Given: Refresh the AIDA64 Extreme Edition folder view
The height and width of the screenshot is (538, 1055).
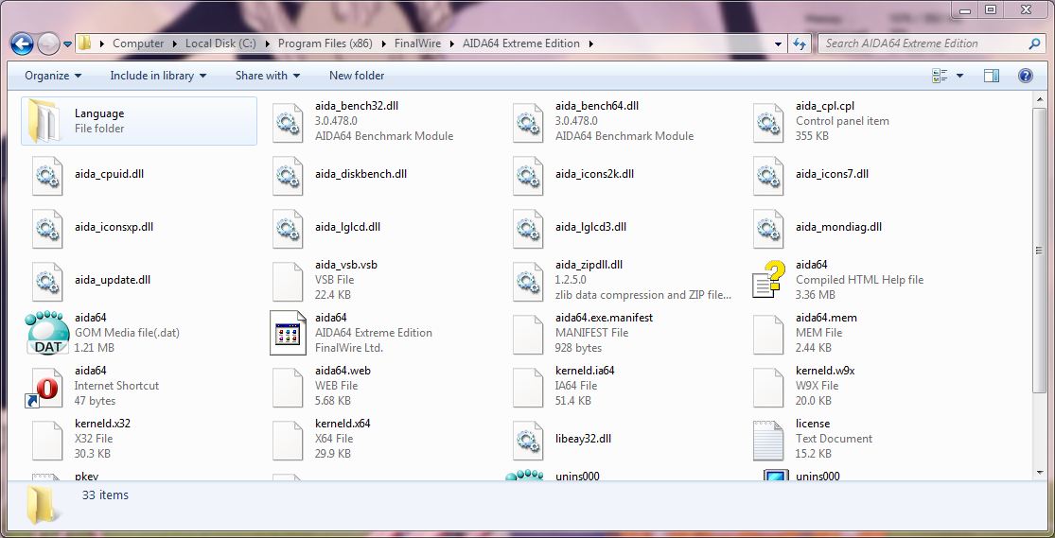Looking at the screenshot, I should pyautogui.click(x=800, y=43).
